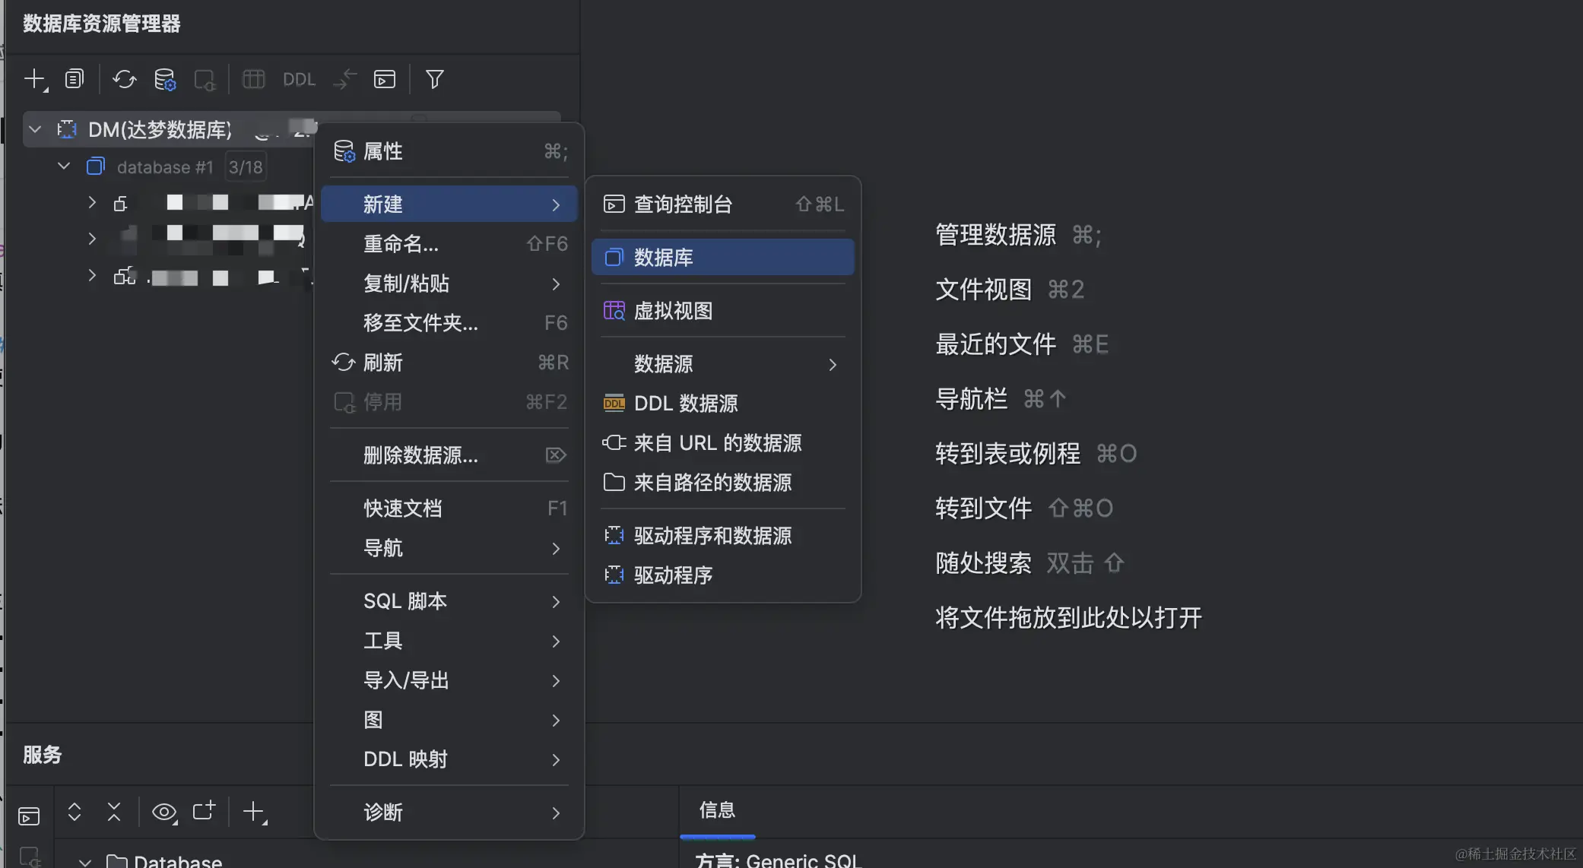
Task: Click the edit table toolbar icon
Action: 253,79
